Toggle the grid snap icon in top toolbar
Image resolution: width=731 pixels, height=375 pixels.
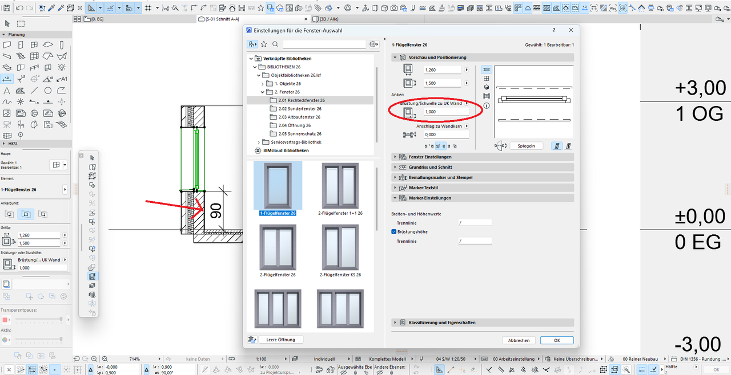[148, 8]
